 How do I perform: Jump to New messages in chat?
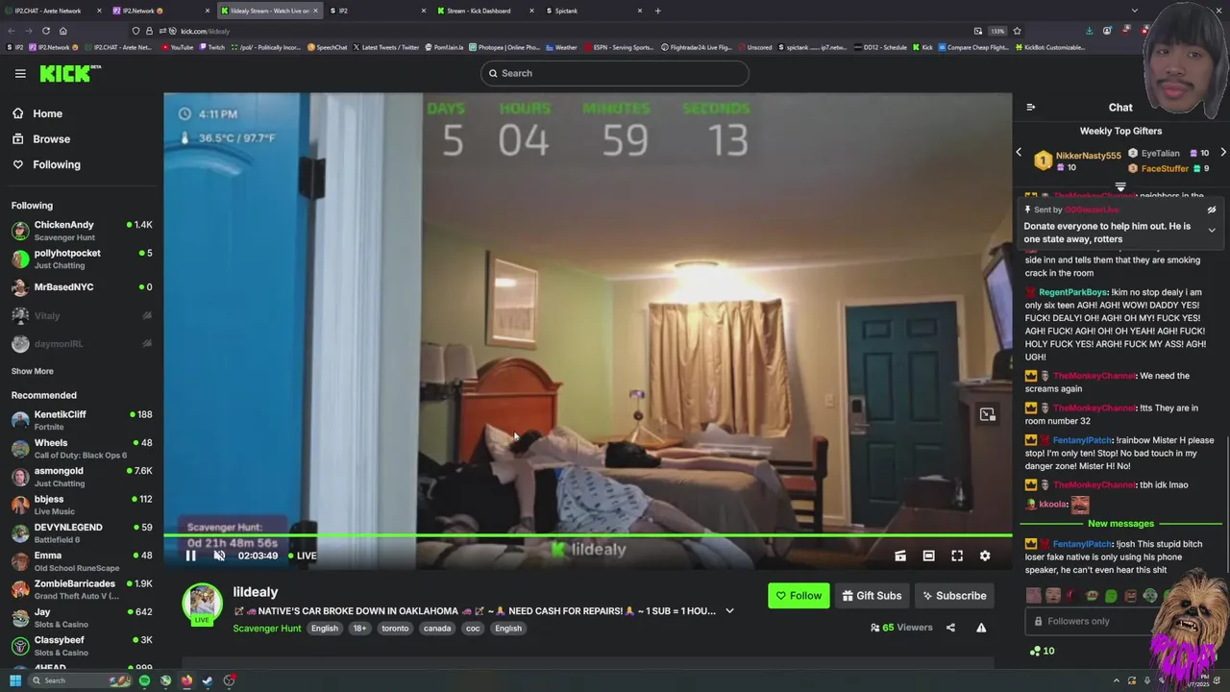click(1120, 524)
